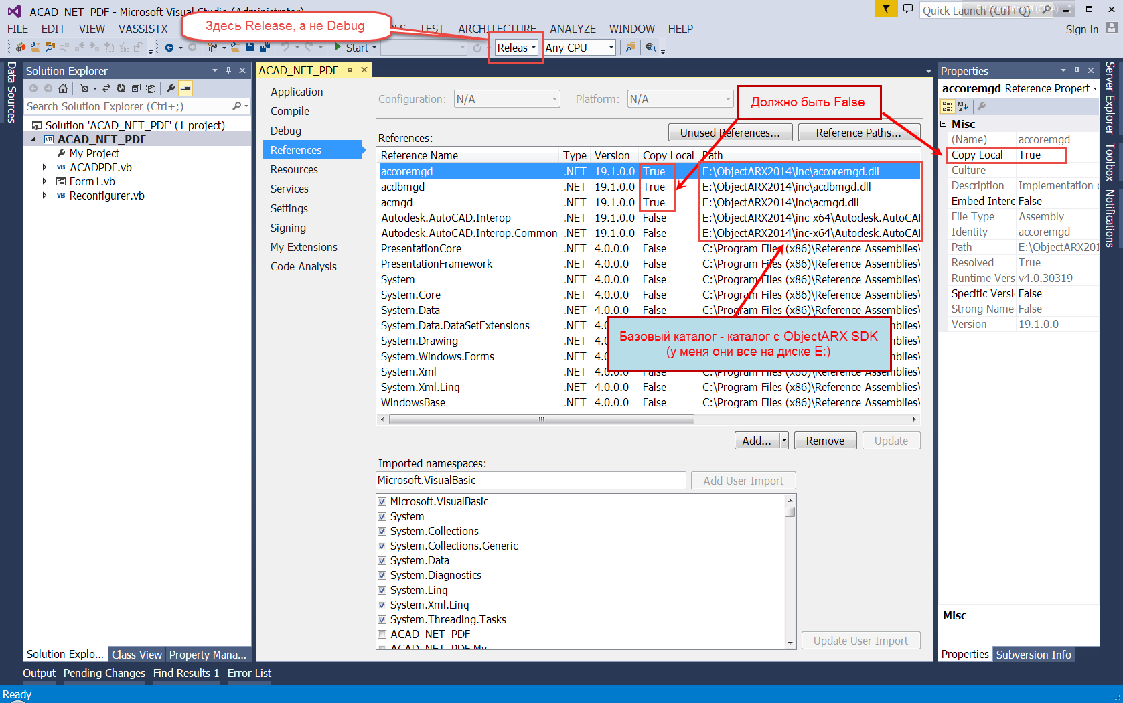Click the Navigate Backward toolbar icon

(169, 48)
